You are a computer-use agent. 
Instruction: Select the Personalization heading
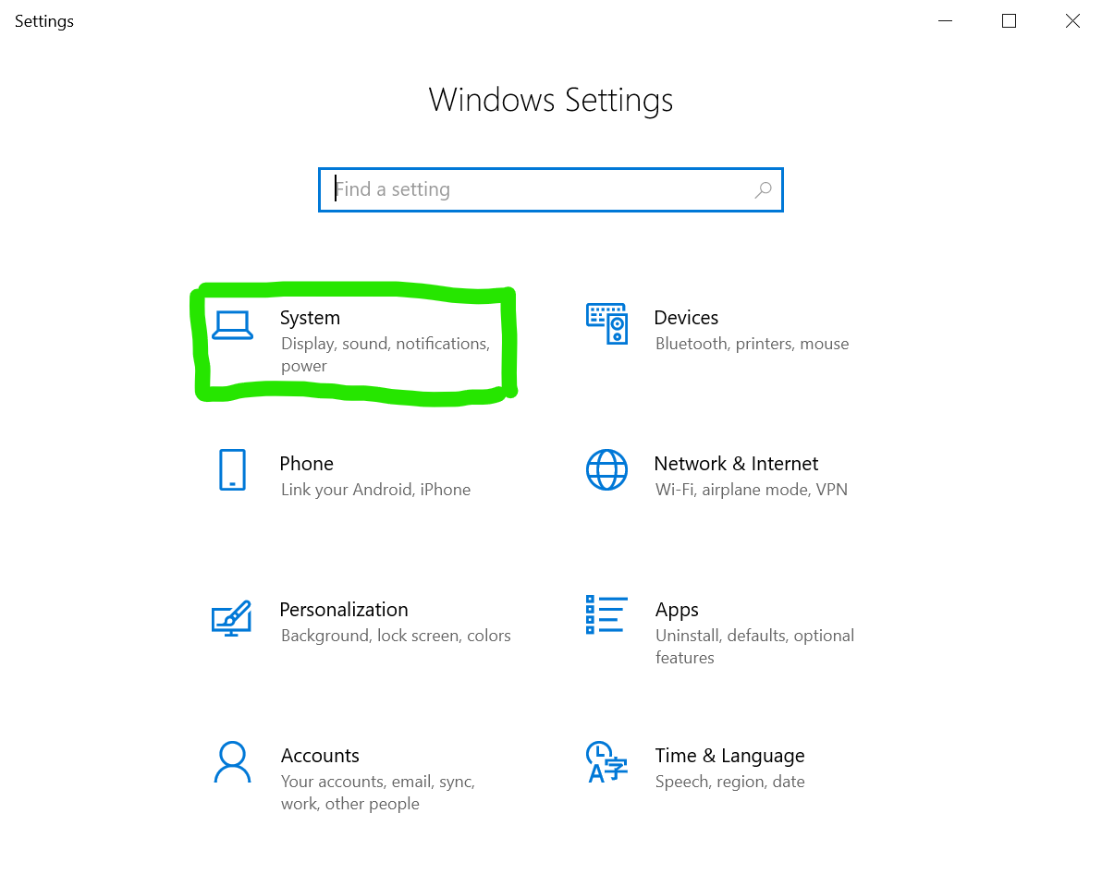tap(344, 610)
